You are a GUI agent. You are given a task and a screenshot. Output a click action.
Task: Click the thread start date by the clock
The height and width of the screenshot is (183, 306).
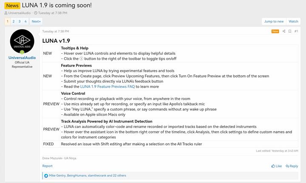(53, 13)
